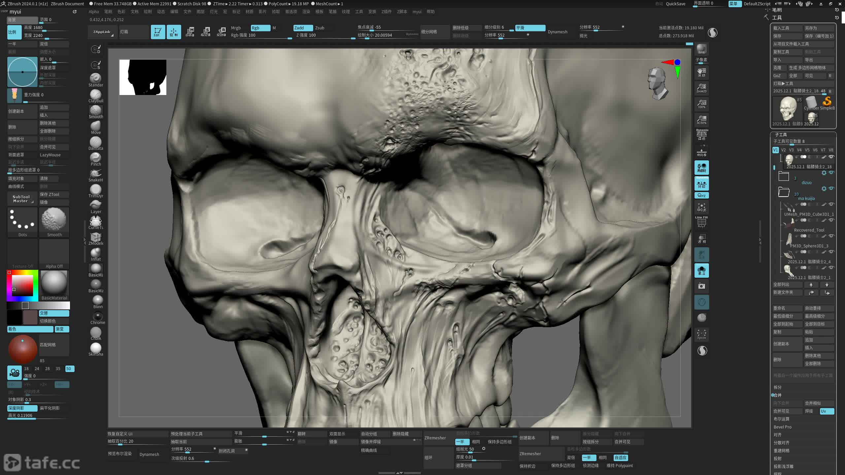Click the BPR render icon
The height and width of the screenshot is (475, 845).
point(701,49)
